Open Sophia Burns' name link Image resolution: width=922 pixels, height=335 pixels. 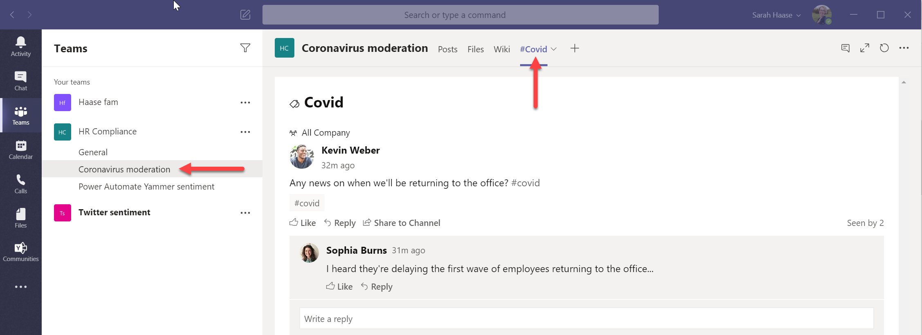[357, 250]
